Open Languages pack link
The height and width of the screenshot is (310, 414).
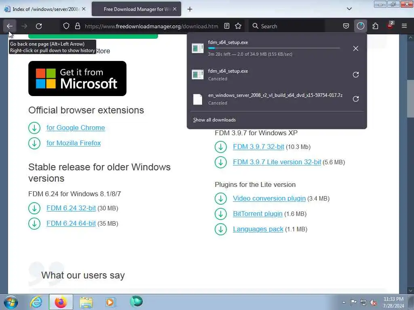click(x=258, y=229)
